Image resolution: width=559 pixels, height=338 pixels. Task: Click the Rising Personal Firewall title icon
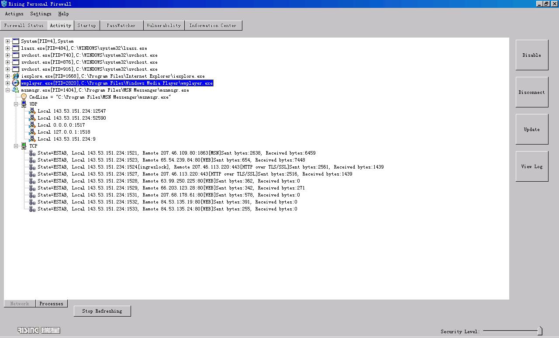coord(4,4)
